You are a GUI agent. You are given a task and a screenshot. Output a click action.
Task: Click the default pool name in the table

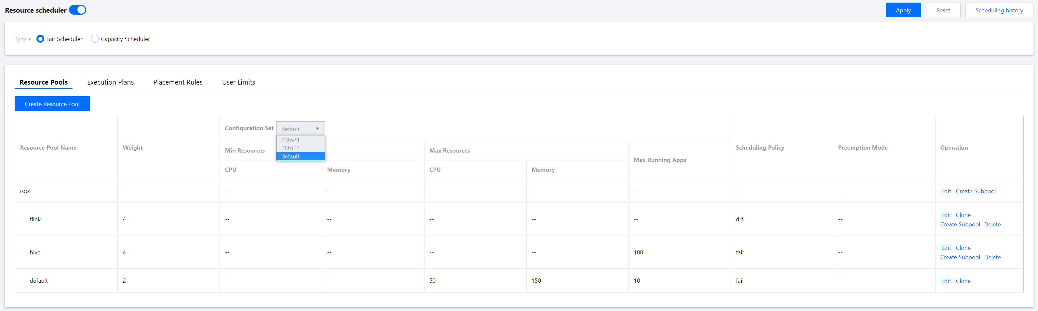click(39, 281)
